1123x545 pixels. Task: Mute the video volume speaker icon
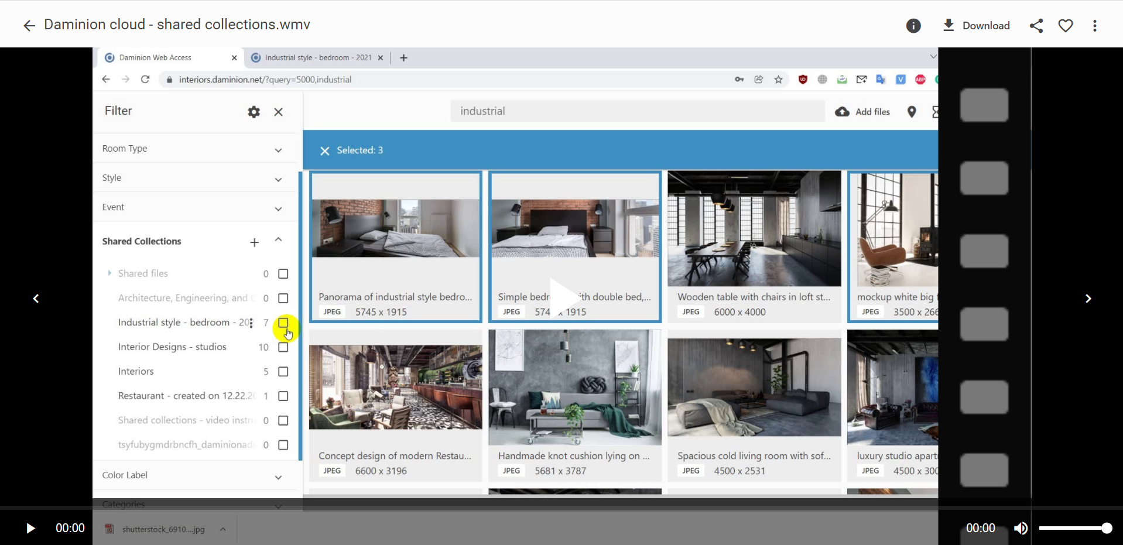(1021, 528)
